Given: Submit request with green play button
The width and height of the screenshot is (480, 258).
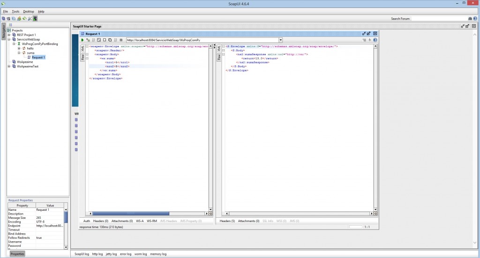Looking at the screenshot, I should tap(82, 40).
